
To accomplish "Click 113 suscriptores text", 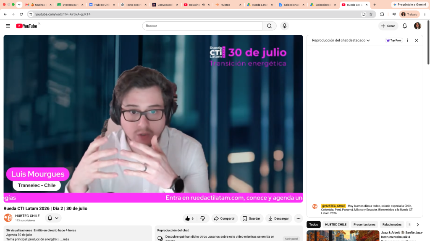I will (25, 220).
